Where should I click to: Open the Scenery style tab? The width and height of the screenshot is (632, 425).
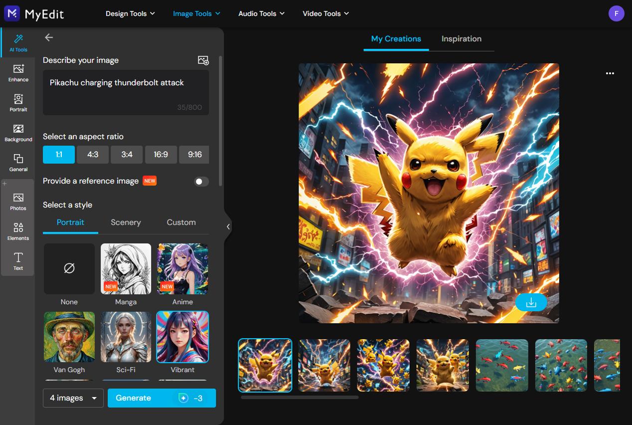tap(125, 222)
